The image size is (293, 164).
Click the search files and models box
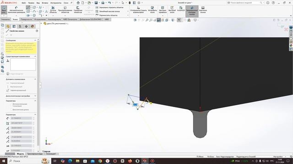click(245, 3)
